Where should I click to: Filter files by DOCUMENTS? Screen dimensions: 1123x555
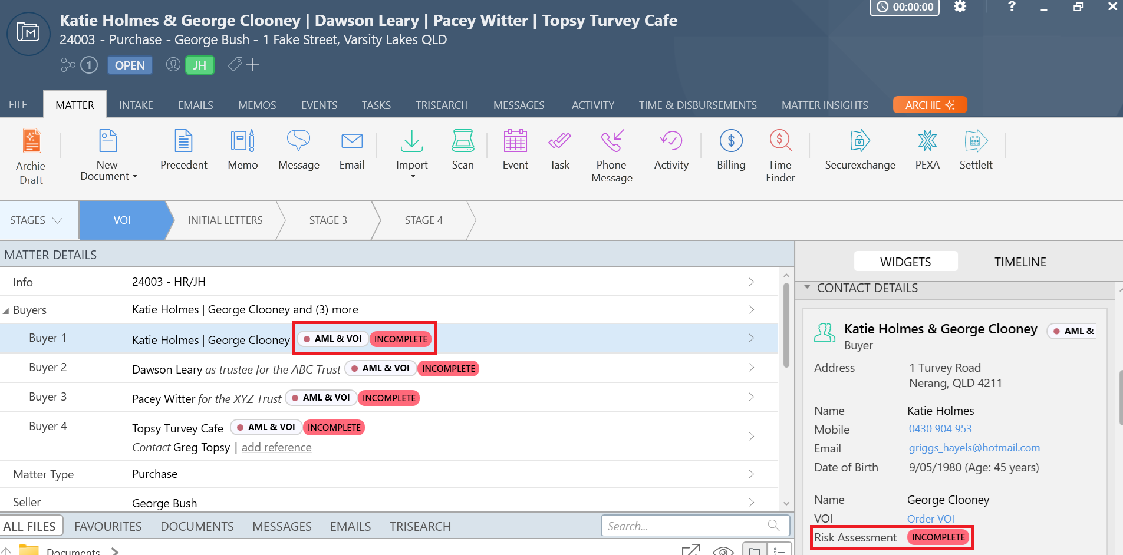click(x=197, y=526)
